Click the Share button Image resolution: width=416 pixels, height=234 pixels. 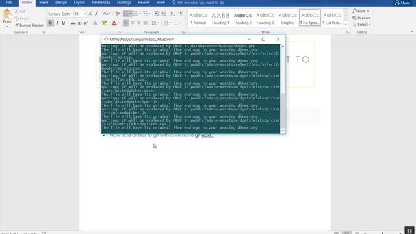[402, 3]
